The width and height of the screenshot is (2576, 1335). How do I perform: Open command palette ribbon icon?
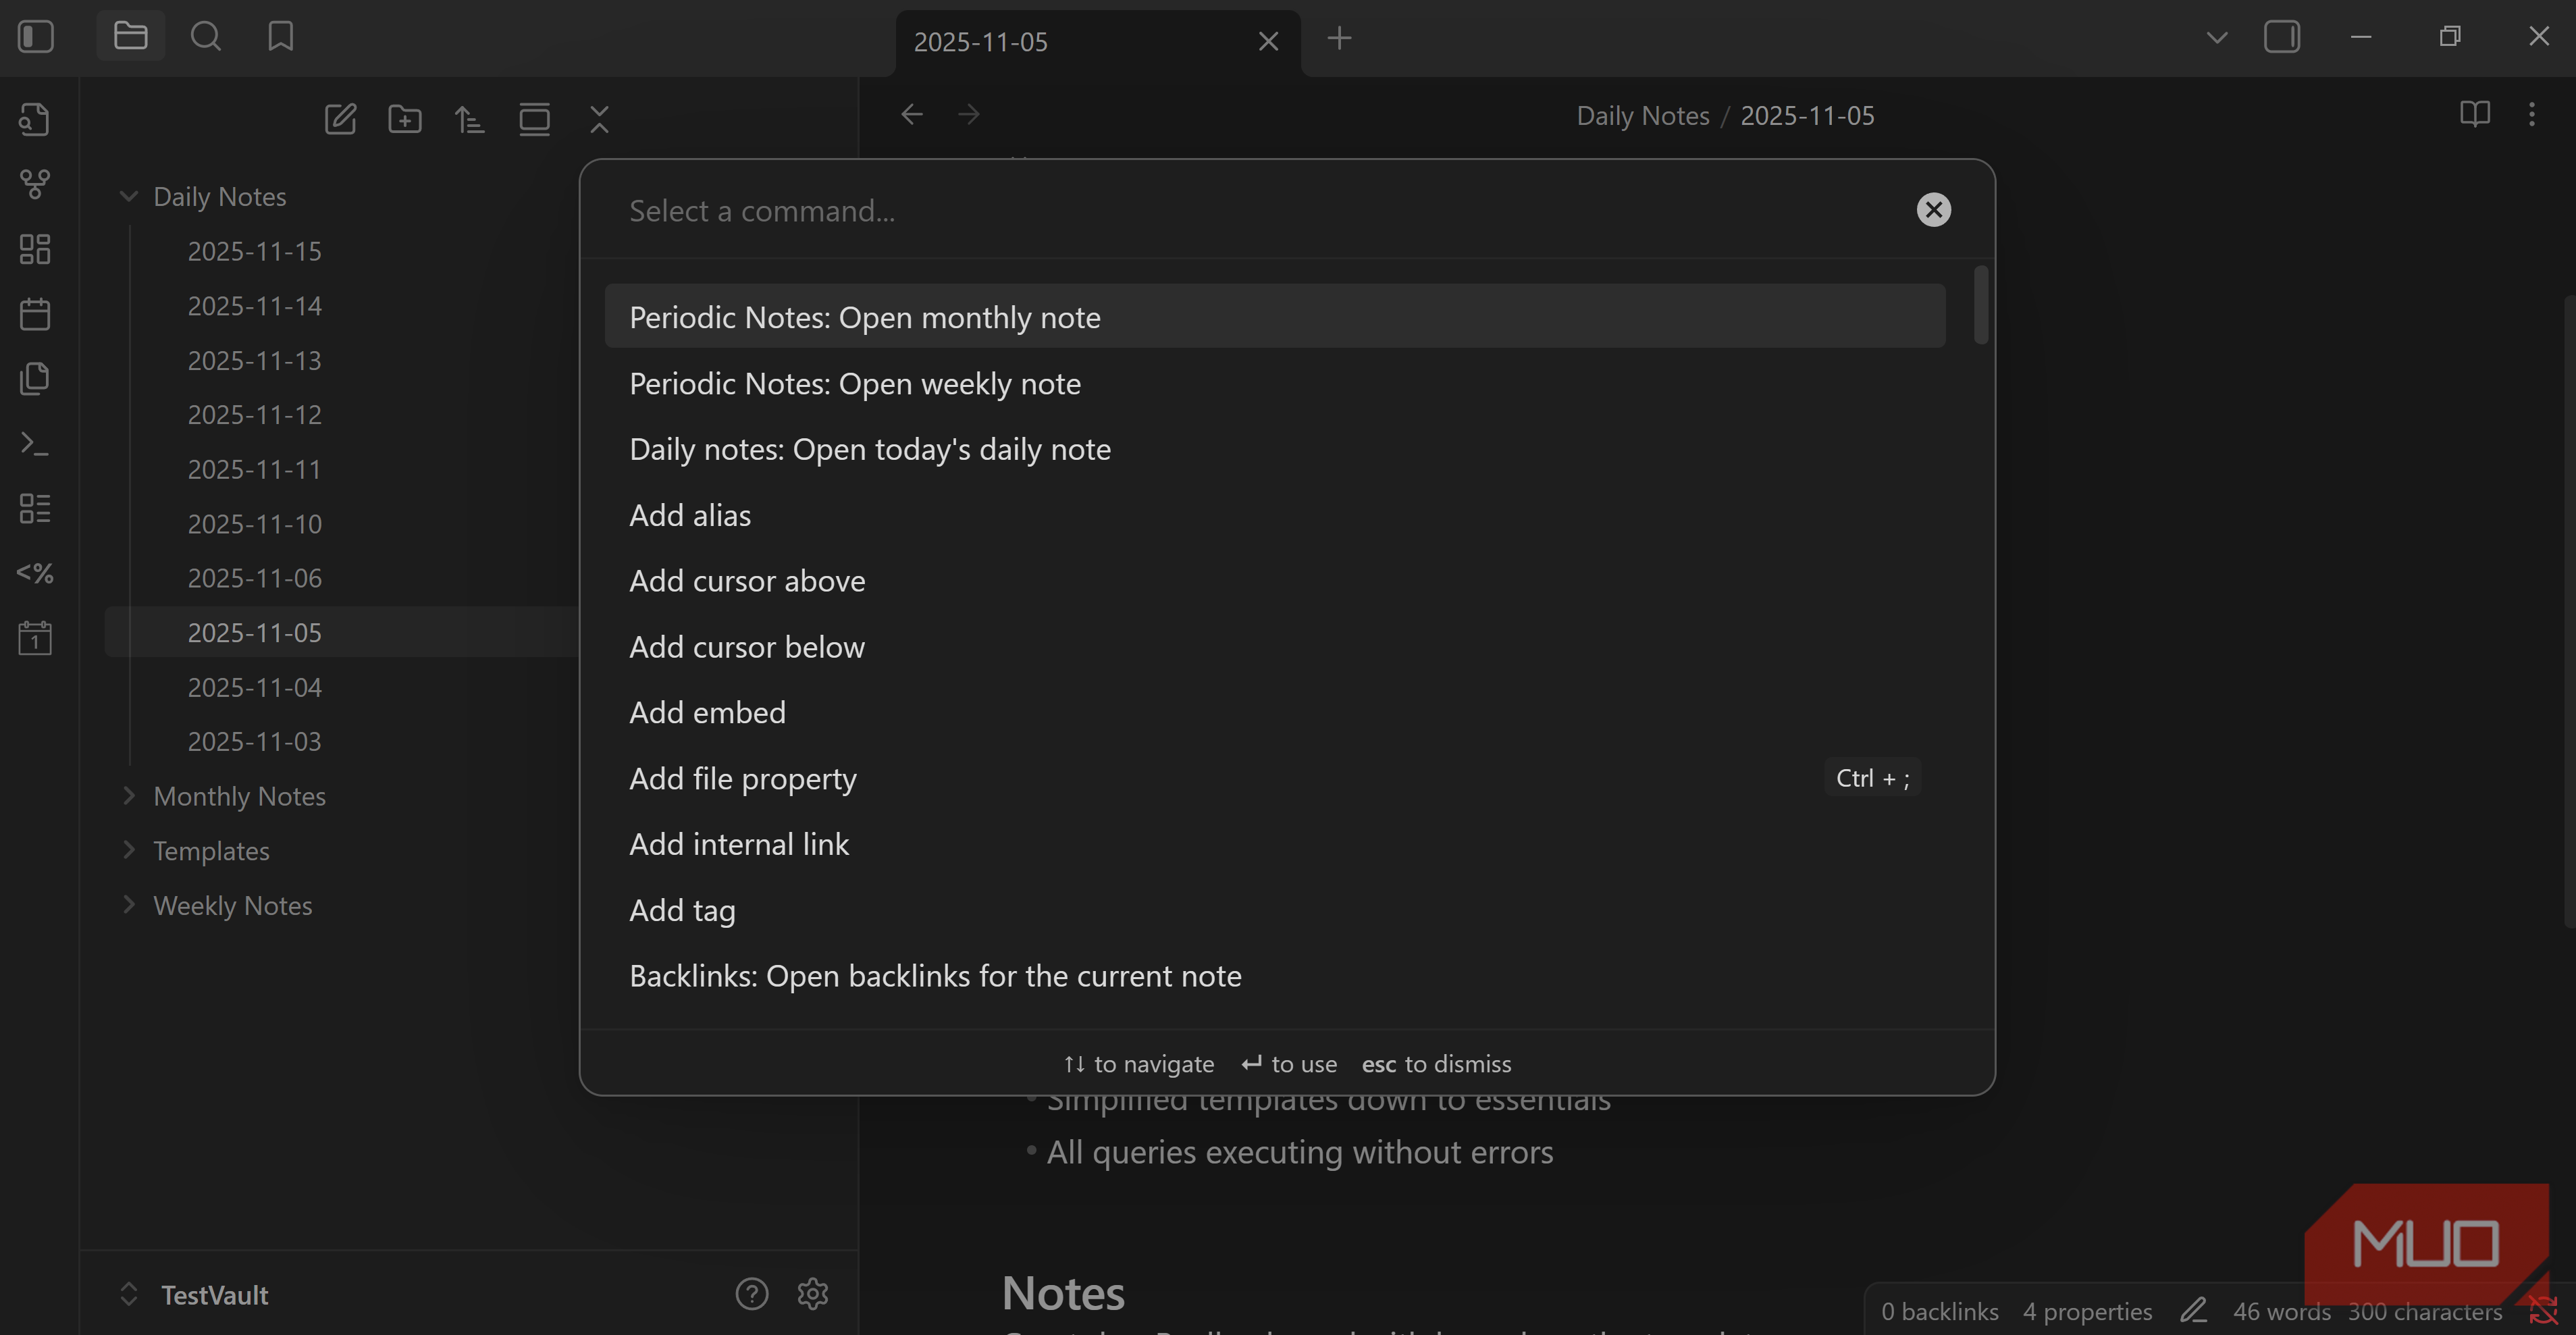pyautogui.click(x=35, y=443)
